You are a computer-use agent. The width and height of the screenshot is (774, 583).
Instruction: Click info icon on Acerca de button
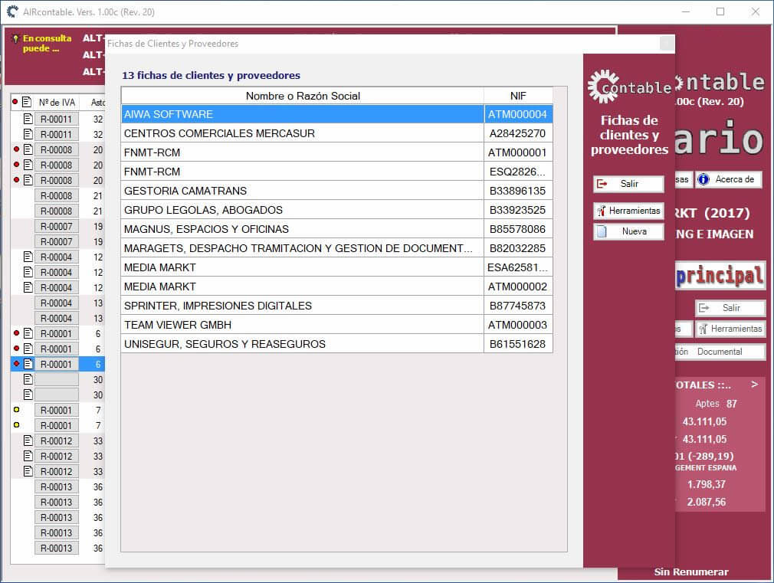(703, 179)
